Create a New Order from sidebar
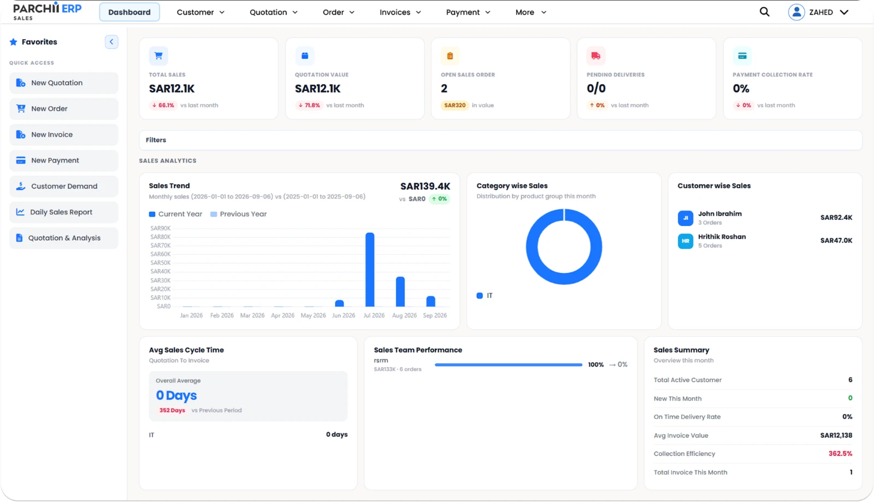Screen dimensions: 874x502 (64, 109)
